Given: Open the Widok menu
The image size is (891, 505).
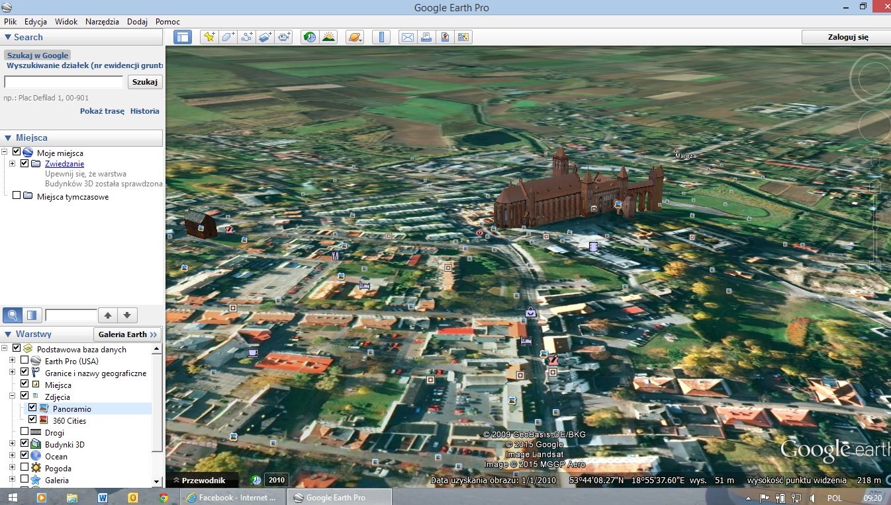Looking at the screenshot, I should coord(66,22).
